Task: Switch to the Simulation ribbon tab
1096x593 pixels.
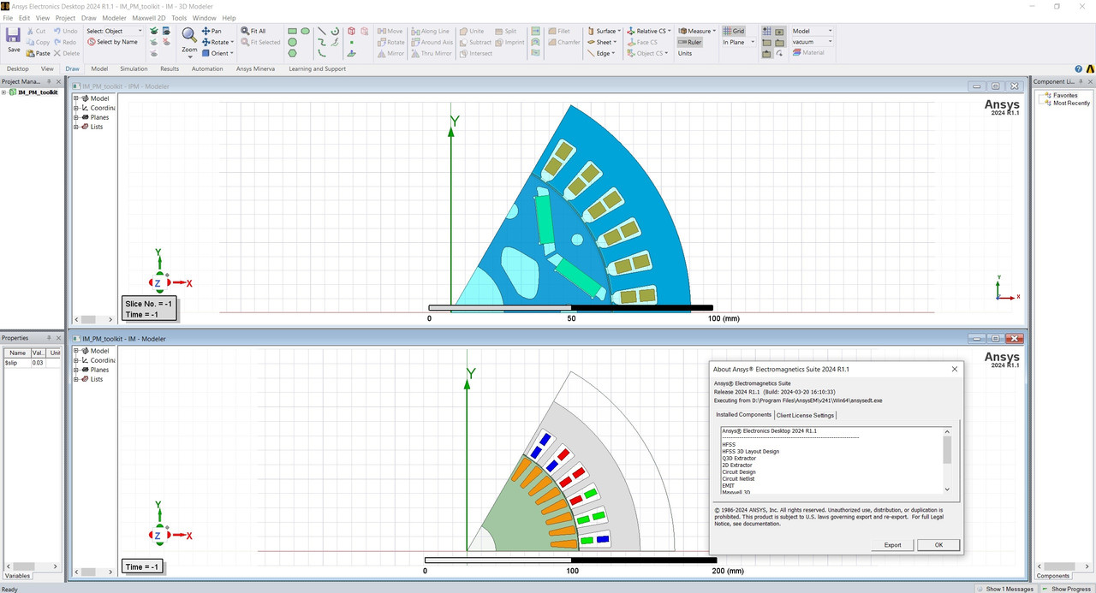Action: 133,68
